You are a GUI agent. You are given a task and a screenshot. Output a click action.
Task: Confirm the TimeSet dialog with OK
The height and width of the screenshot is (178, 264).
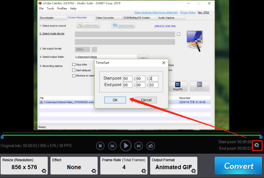click(115, 100)
